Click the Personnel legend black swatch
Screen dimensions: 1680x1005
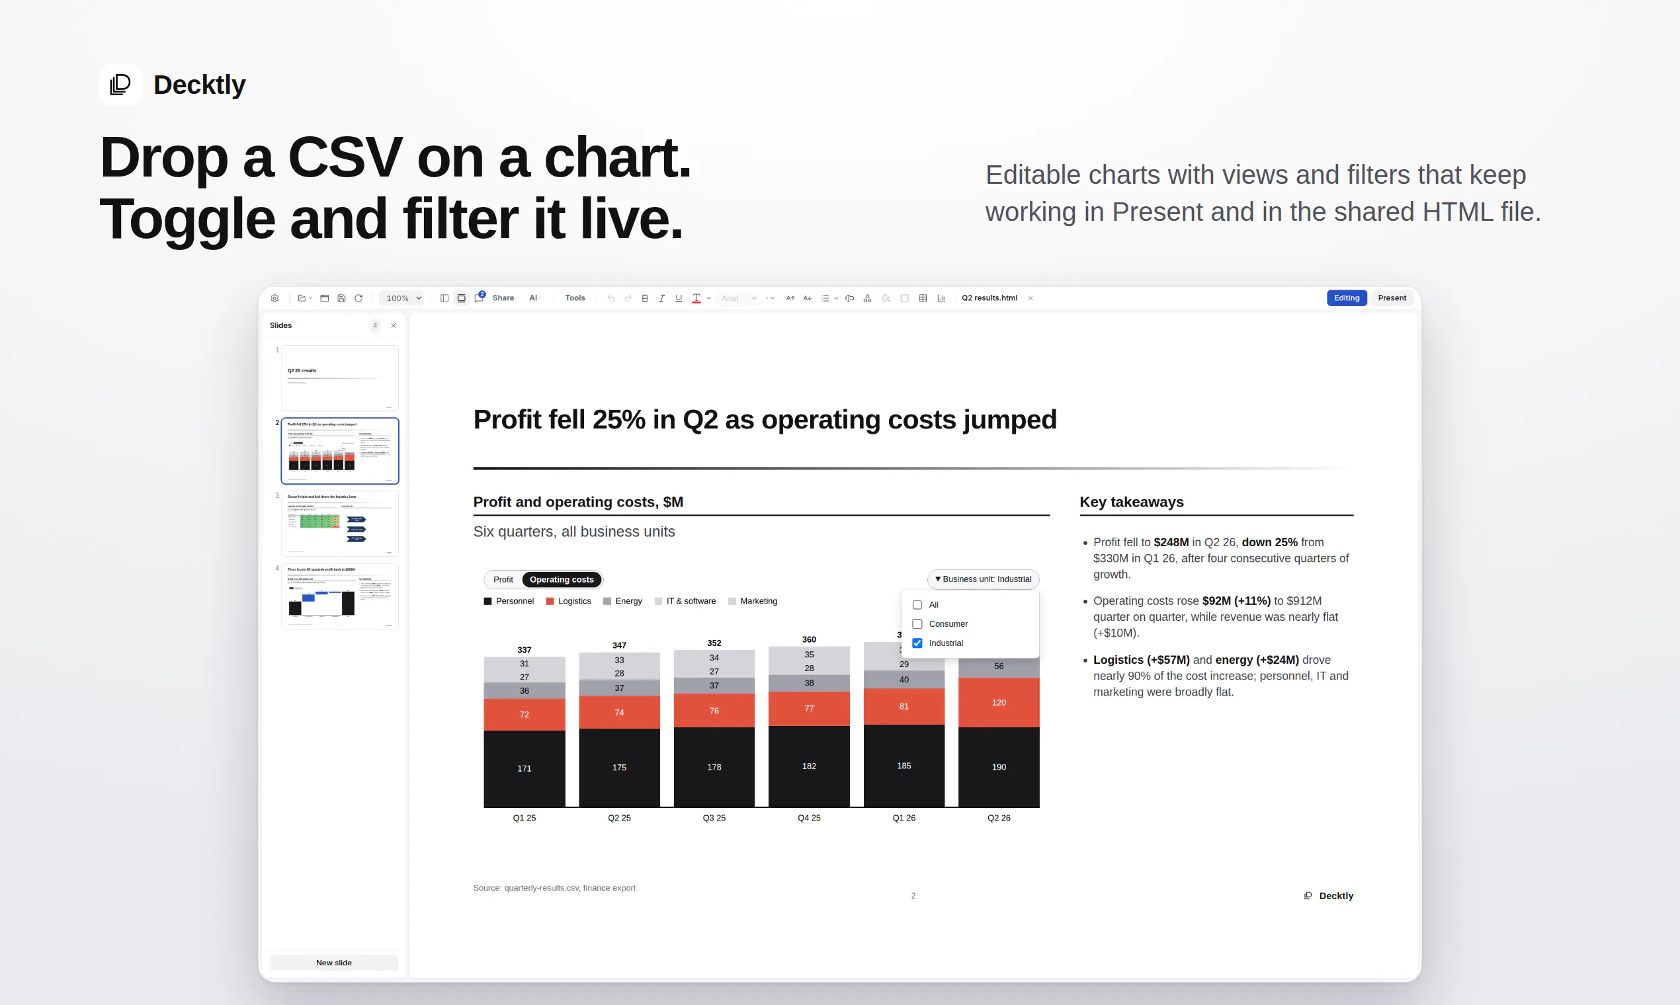(x=487, y=602)
